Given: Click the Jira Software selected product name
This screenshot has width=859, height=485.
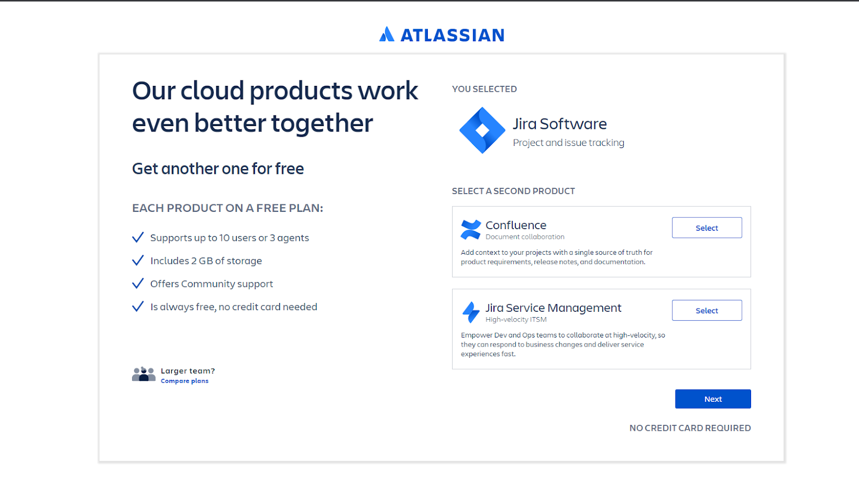Looking at the screenshot, I should [559, 124].
